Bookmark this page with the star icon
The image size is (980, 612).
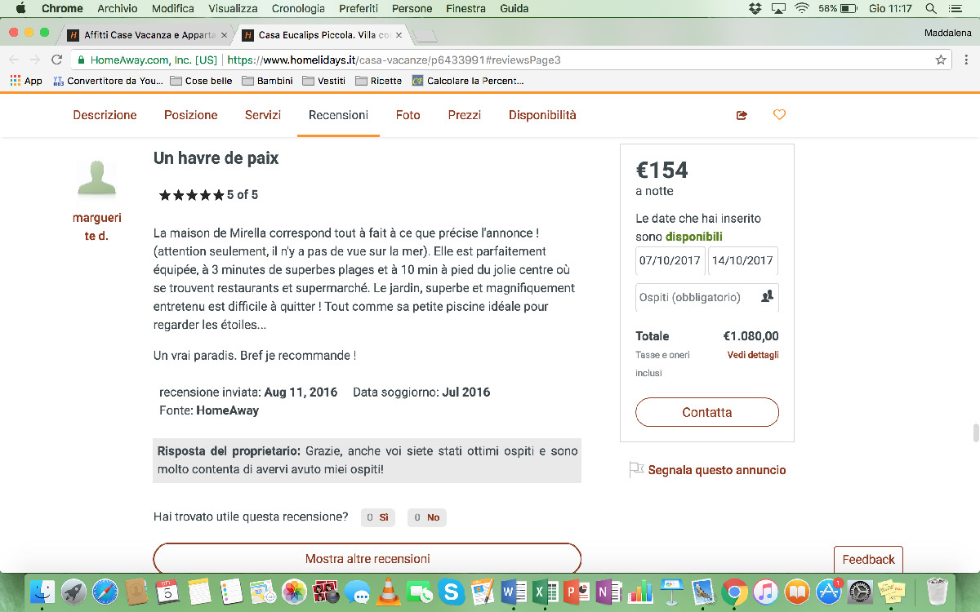(941, 60)
